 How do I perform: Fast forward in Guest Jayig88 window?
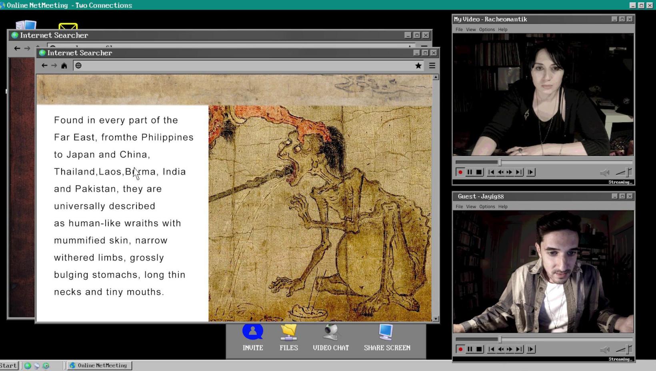pyautogui.click(x=510, y=349)
